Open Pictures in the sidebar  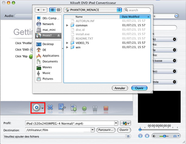48,79
